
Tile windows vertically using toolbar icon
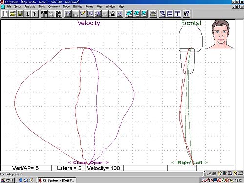point(177,14)
